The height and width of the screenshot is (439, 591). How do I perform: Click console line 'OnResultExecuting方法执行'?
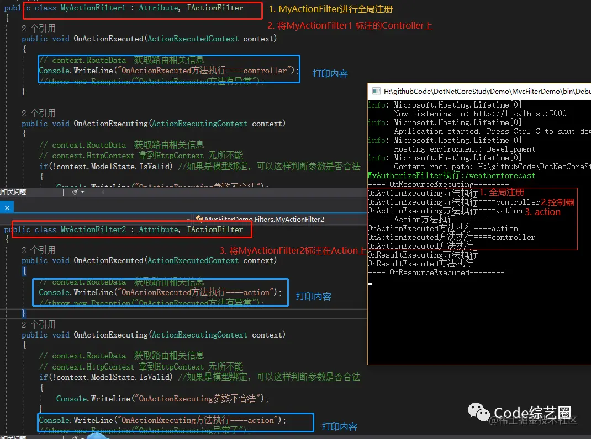click(423, 255)
